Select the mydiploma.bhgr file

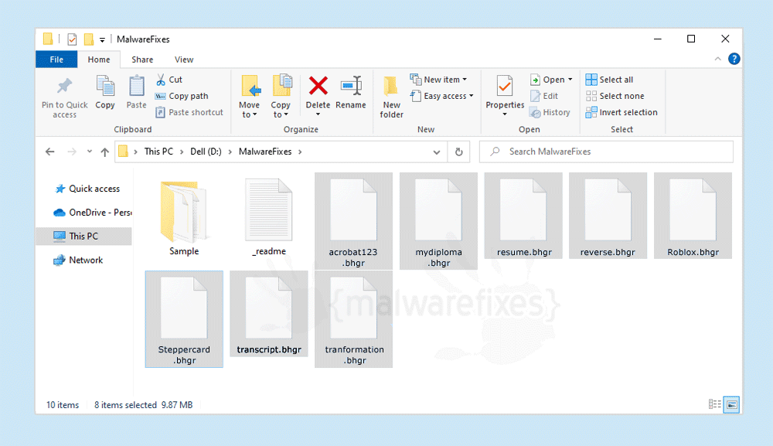(439, 221)
